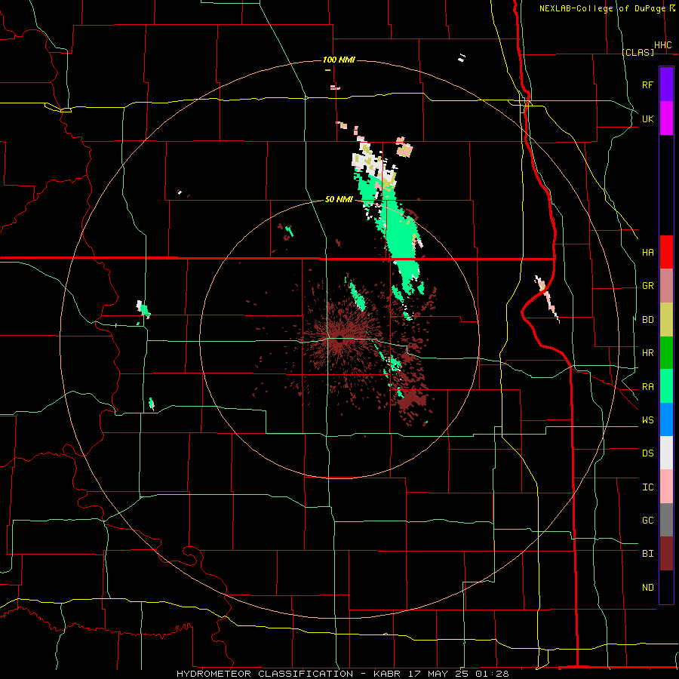The height and width of the screenshot is (679, 679).
Task: Click the HHC product label
Action: point(662,45)
